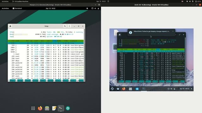
Task: Click the Mem usage bar in Manjaro htop
Action: coord(28,34)
